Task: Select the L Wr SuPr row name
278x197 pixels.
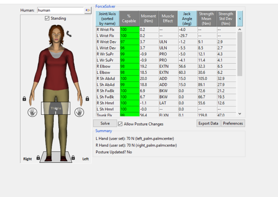Action: (108, 60)
